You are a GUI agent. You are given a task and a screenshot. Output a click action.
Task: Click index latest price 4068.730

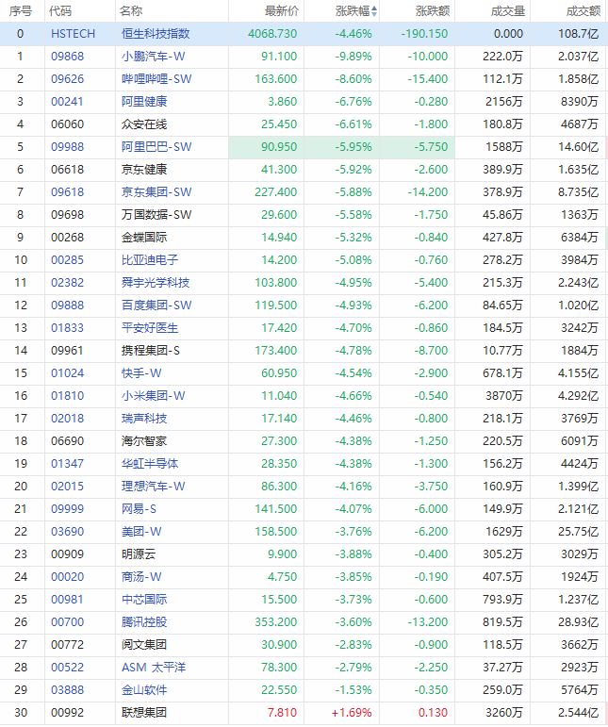272,34
